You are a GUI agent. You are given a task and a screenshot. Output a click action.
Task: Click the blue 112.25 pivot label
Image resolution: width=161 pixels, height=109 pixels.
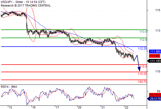[x=142, y=49]
